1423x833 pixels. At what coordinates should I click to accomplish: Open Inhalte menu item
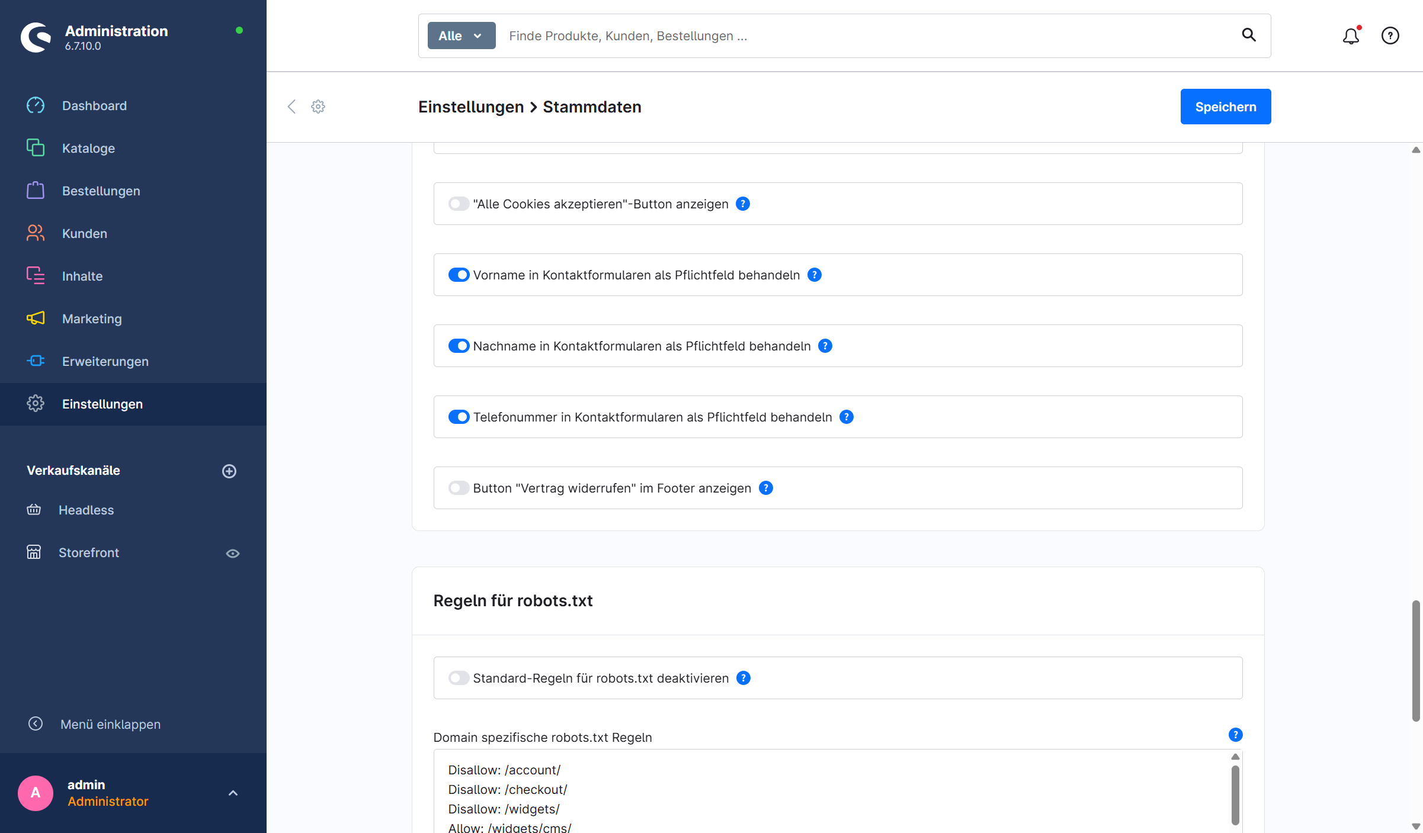point(133,276)
